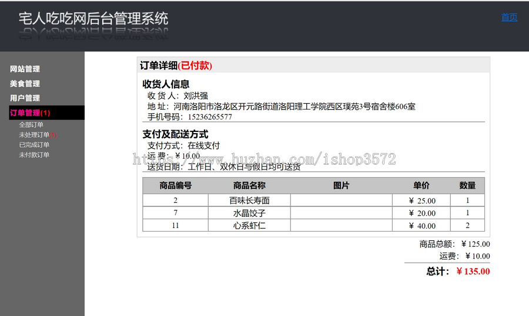Viewport: 529px width, 316px height.
Task: Click the 宅人吃吃网后台管理系统 site title
Action: [93, 19]
